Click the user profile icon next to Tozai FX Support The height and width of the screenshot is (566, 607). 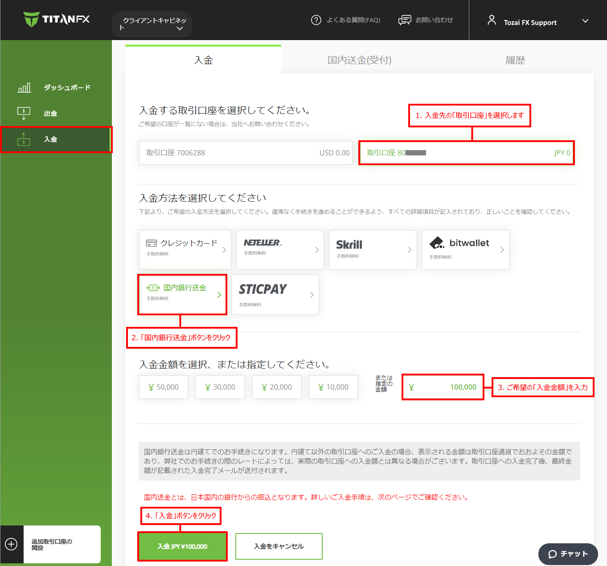pos(492,20)
